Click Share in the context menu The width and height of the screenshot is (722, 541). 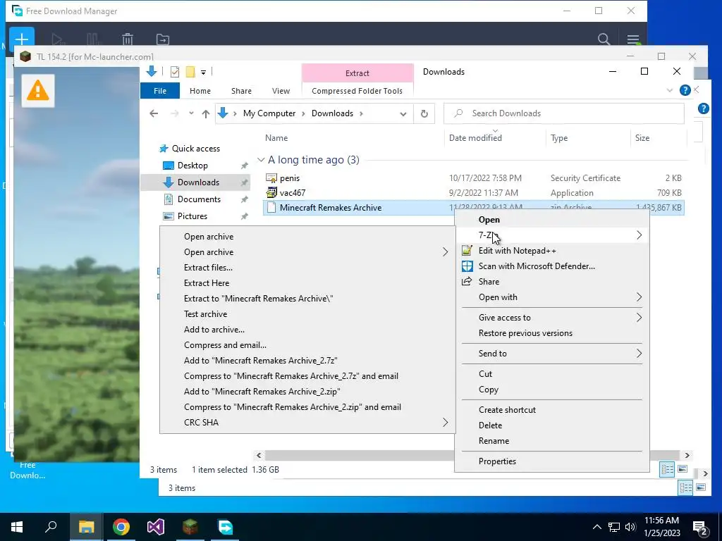(x=489, y=282)
